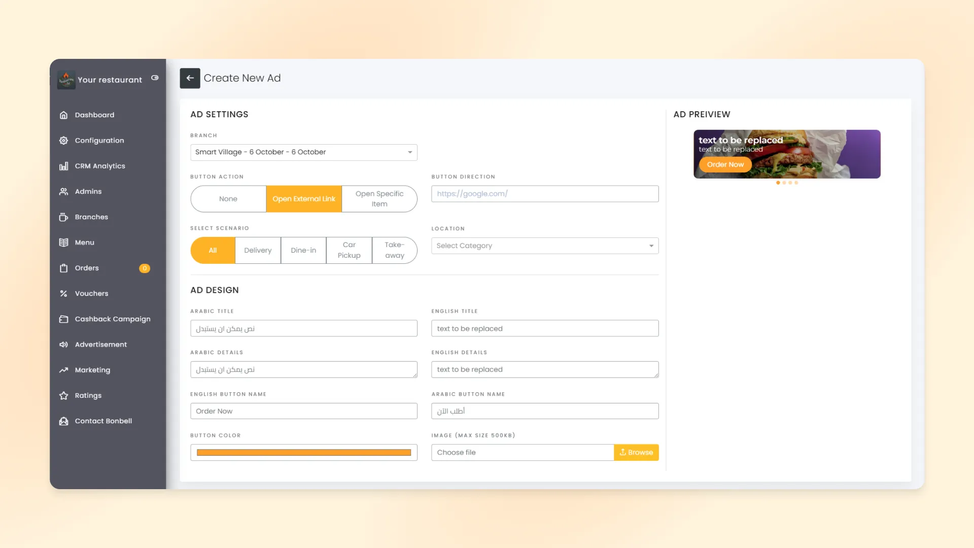The height and width of the screenshot is (548, 974).
Task: Click the first active carousel dot
Action: (x=778, y=183)
